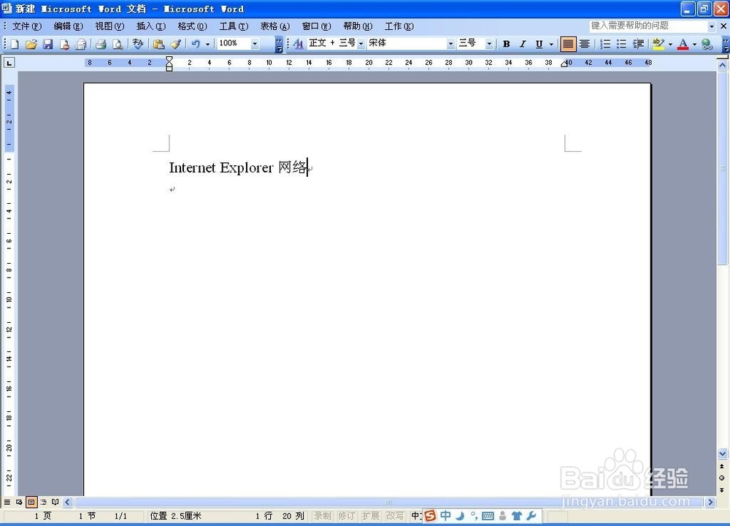The image size is (730, 526).
Task: Paste from clipboard using the toolbar icon
Action: (x=158, y=45)
